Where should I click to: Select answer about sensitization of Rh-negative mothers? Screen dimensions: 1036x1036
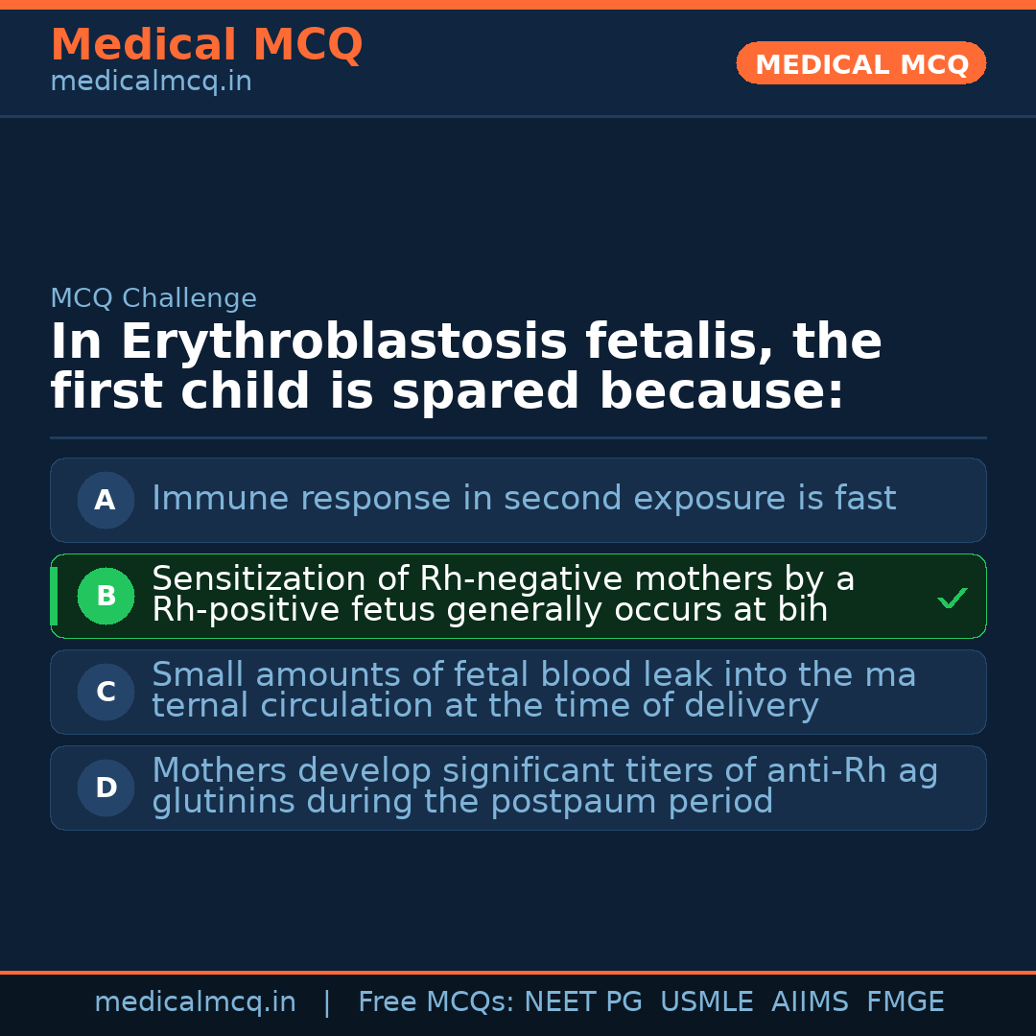(x=503, y=595)
